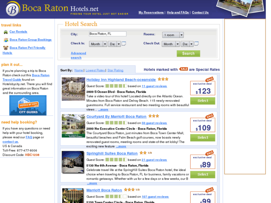
Task: Open the FAQ page link
Action: pos(29,137)
